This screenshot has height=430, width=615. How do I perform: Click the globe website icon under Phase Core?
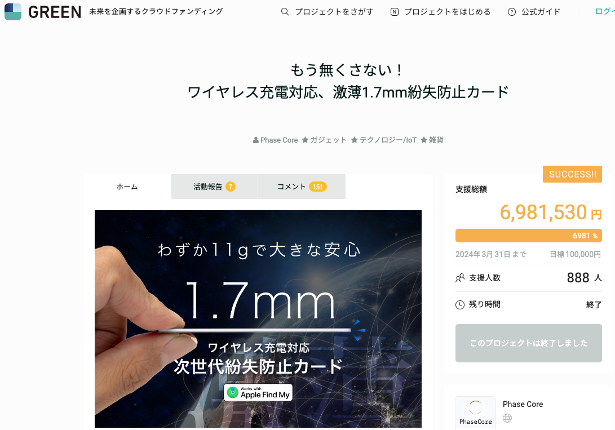coord(507,418)
